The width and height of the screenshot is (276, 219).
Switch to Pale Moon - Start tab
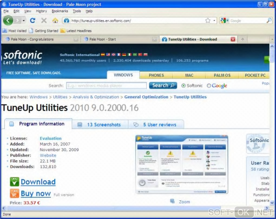click(120, 39)
